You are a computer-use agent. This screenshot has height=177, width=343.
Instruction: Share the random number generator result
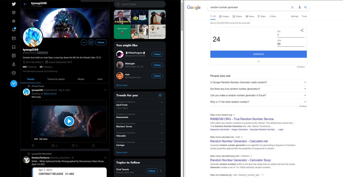point(302,30)
